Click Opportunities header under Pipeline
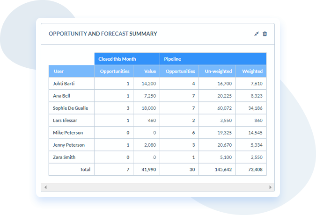Viewport: 316px width, 215px height. (179, 71)
